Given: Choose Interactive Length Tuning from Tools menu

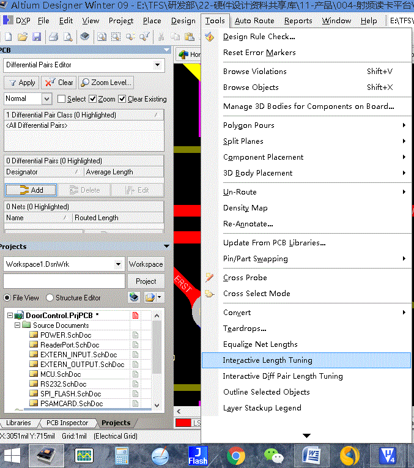Looking at the screenshot, I should [x=306, y=360].
